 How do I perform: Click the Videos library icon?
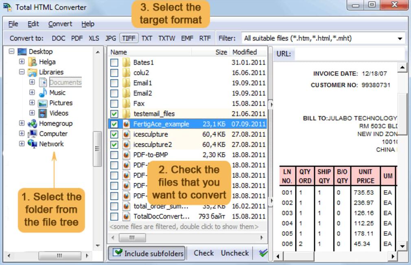point(43,113)
